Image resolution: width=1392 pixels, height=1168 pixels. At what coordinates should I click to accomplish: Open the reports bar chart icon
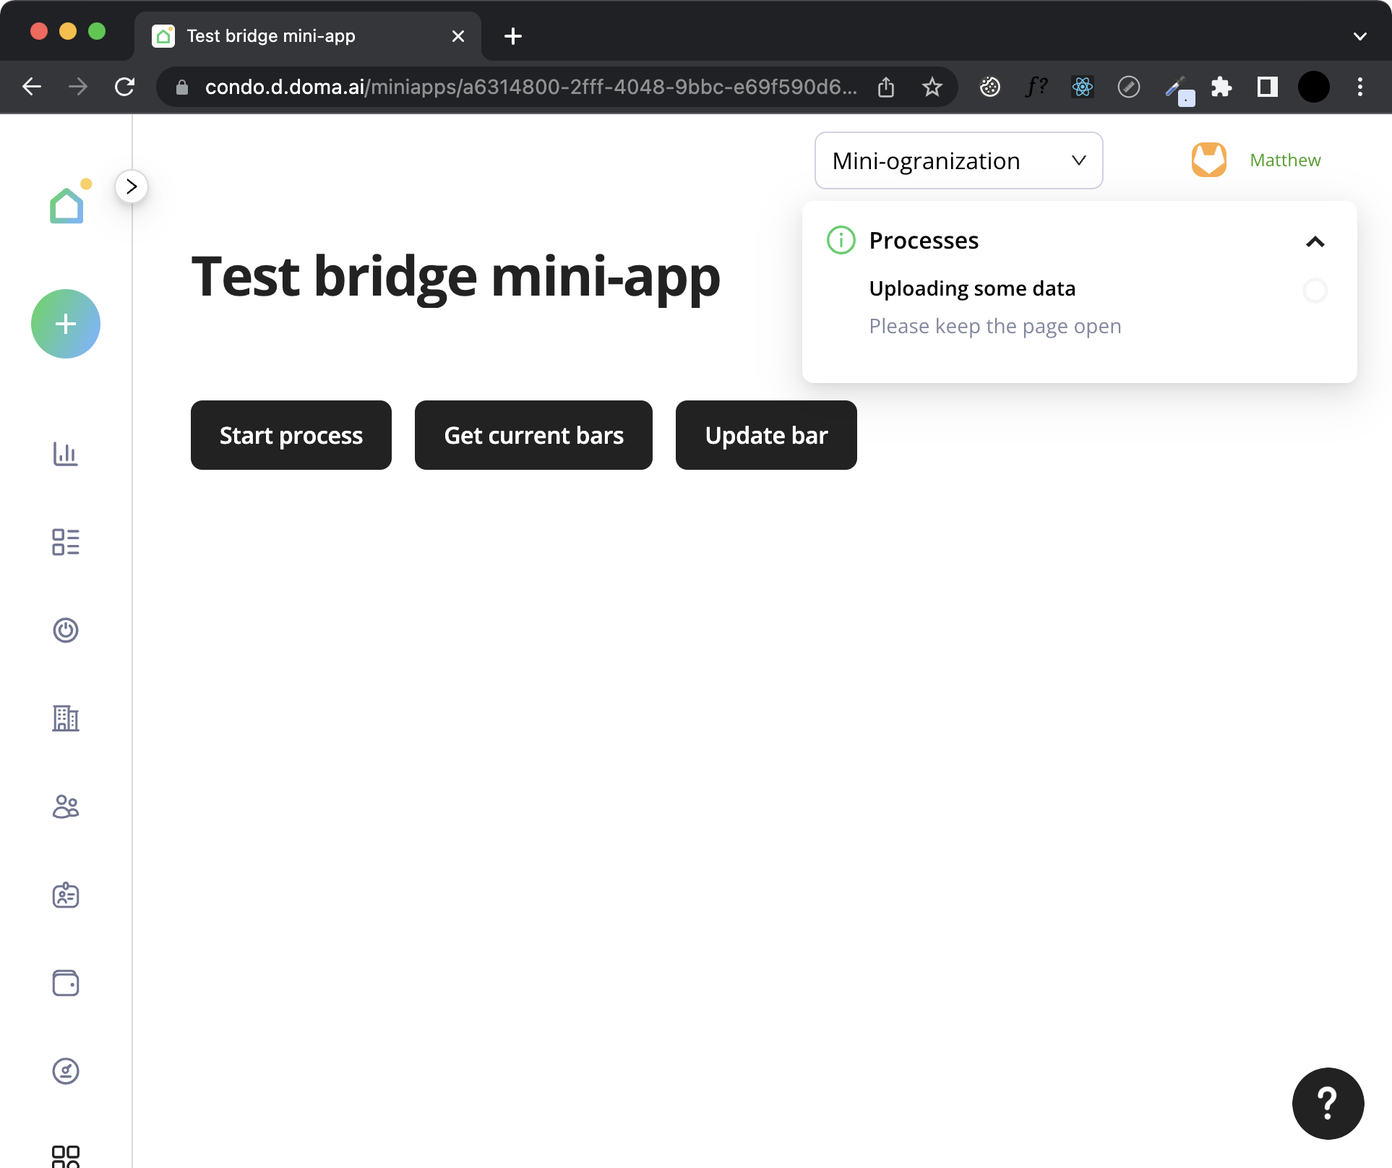(66, 455)
